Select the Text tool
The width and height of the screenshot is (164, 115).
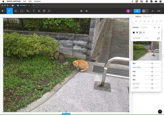click(34, 11)
